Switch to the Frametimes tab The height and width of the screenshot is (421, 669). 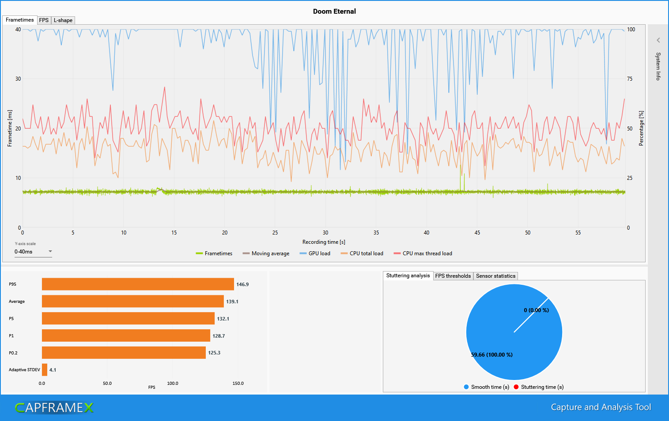point(19,20)
